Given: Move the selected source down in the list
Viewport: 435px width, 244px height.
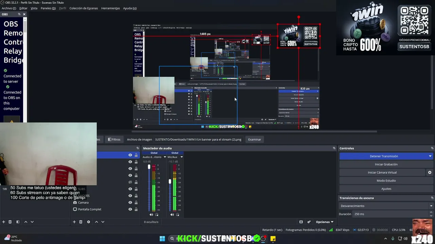Looking at the screenshot, I should [x=103, y=222].
